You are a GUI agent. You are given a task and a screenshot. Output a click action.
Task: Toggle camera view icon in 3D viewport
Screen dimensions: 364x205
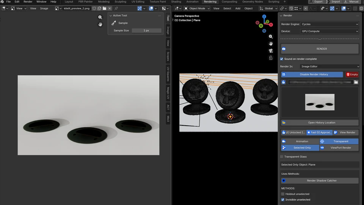[271, 51]
